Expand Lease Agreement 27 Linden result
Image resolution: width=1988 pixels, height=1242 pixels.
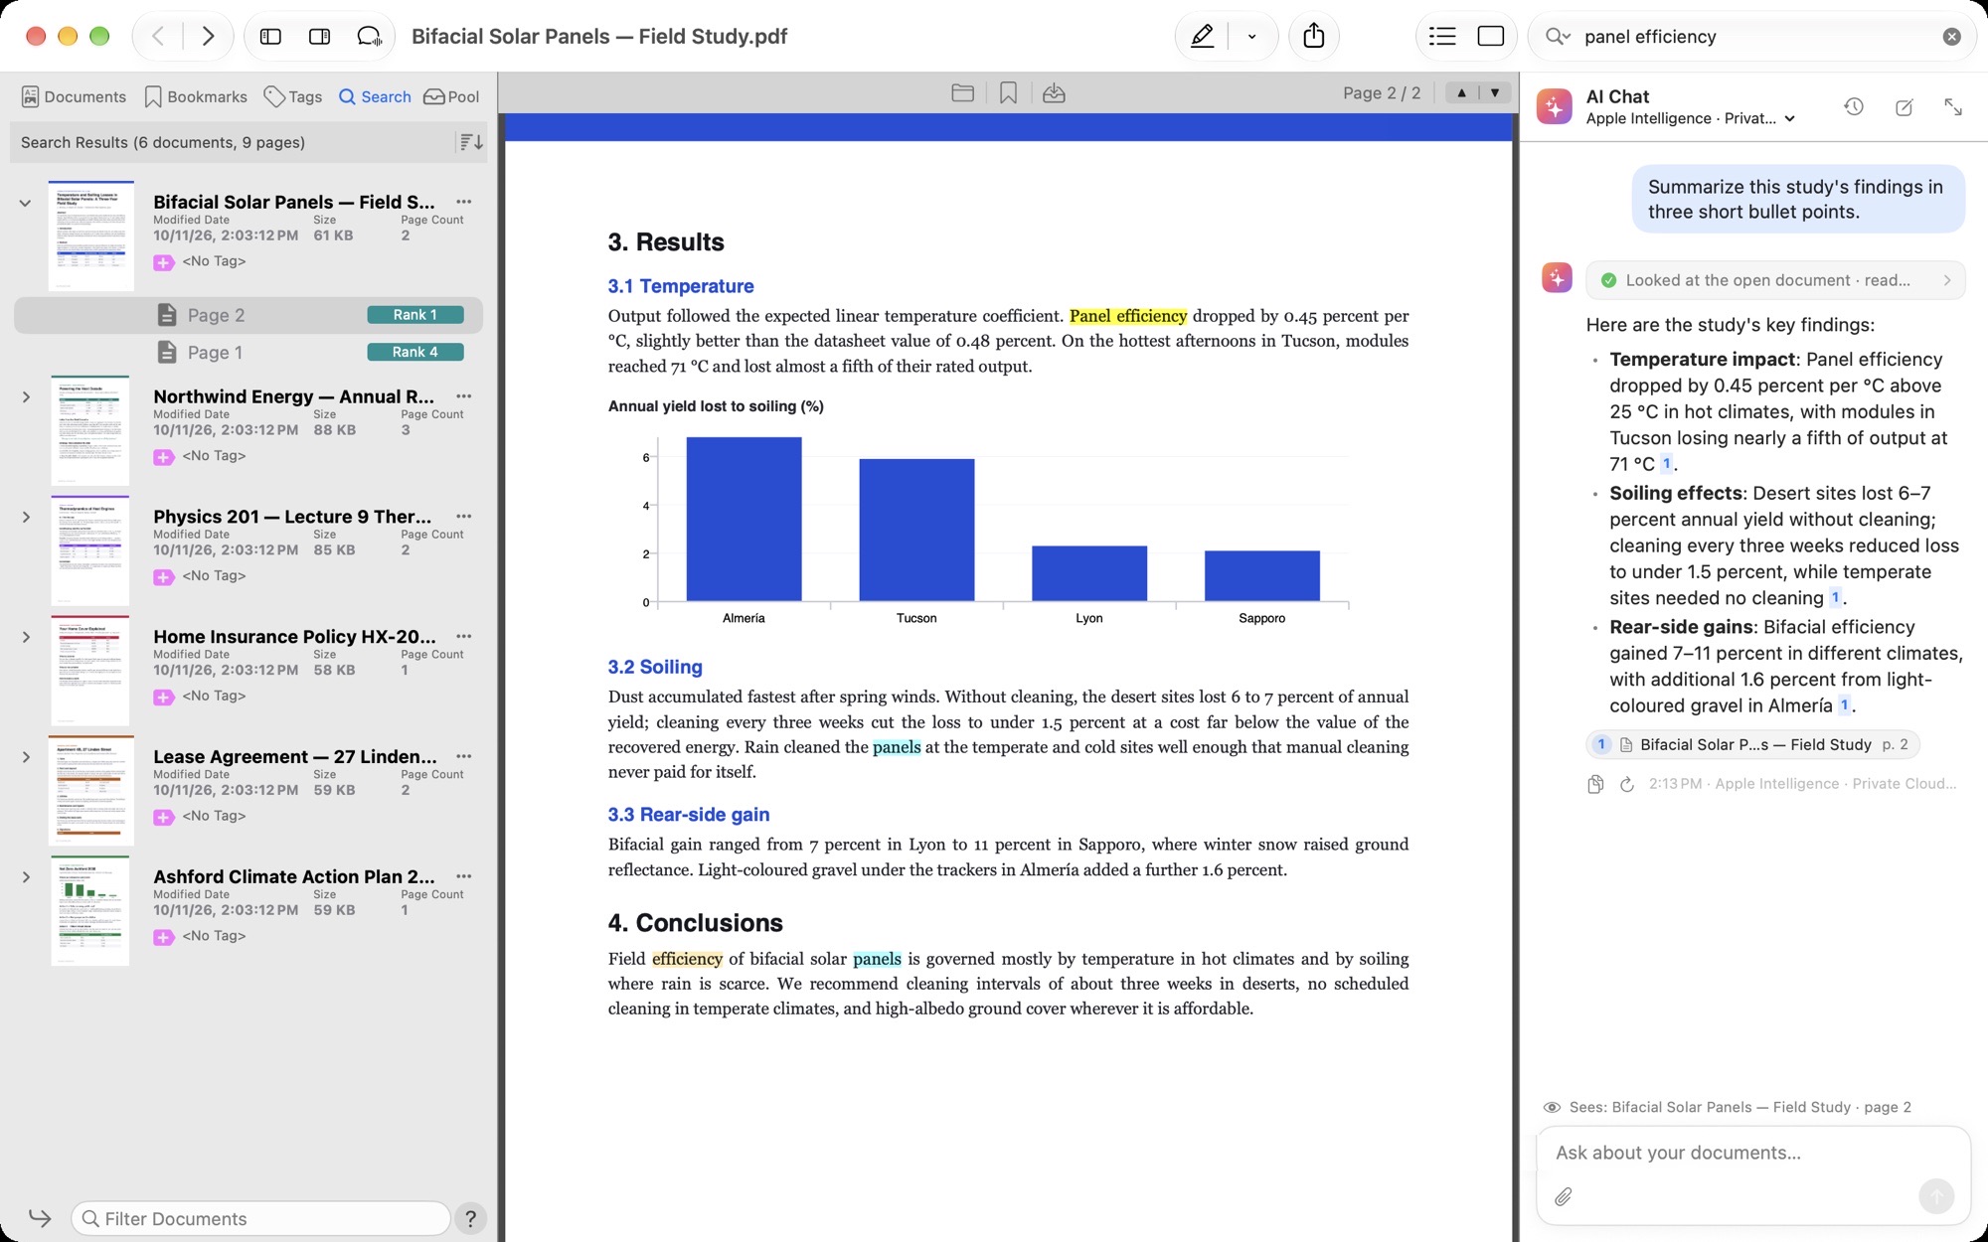point(25,757)
